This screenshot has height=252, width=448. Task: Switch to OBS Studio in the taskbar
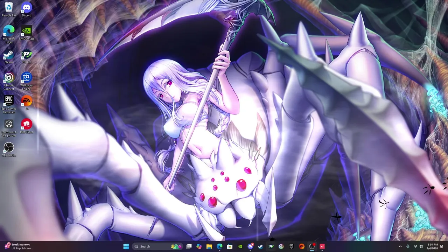point(312,246)
